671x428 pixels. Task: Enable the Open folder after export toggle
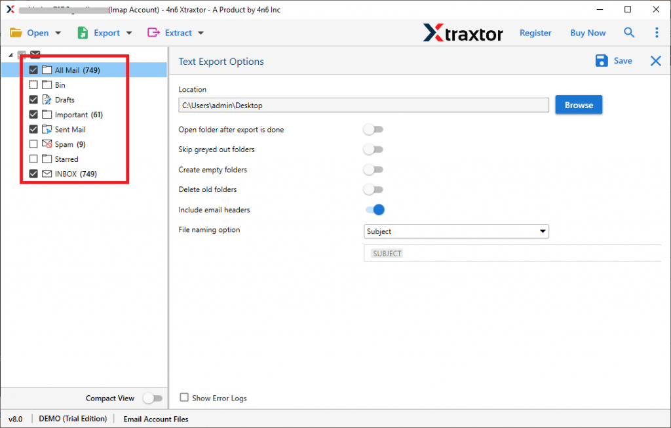[x=374, y=129]
